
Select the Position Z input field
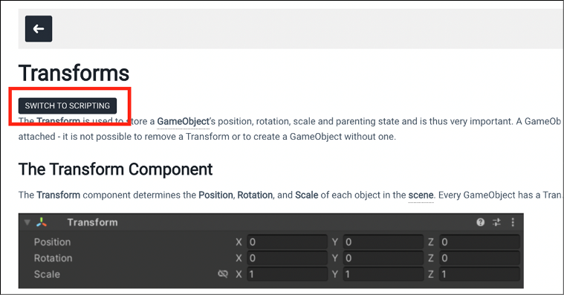point(479,241)
